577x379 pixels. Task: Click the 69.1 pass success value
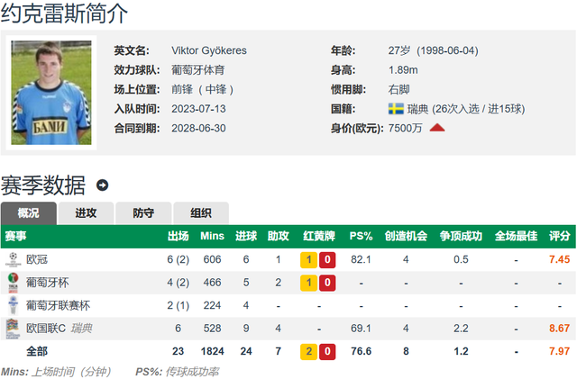tap(361, 329)
